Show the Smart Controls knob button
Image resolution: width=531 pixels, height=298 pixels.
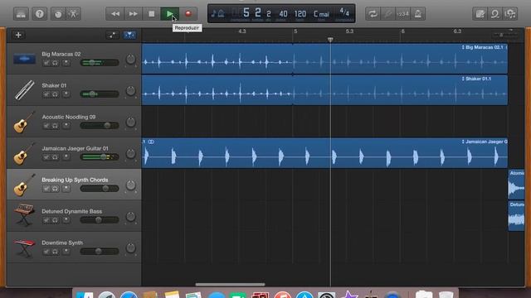click(x=58, y=14)
